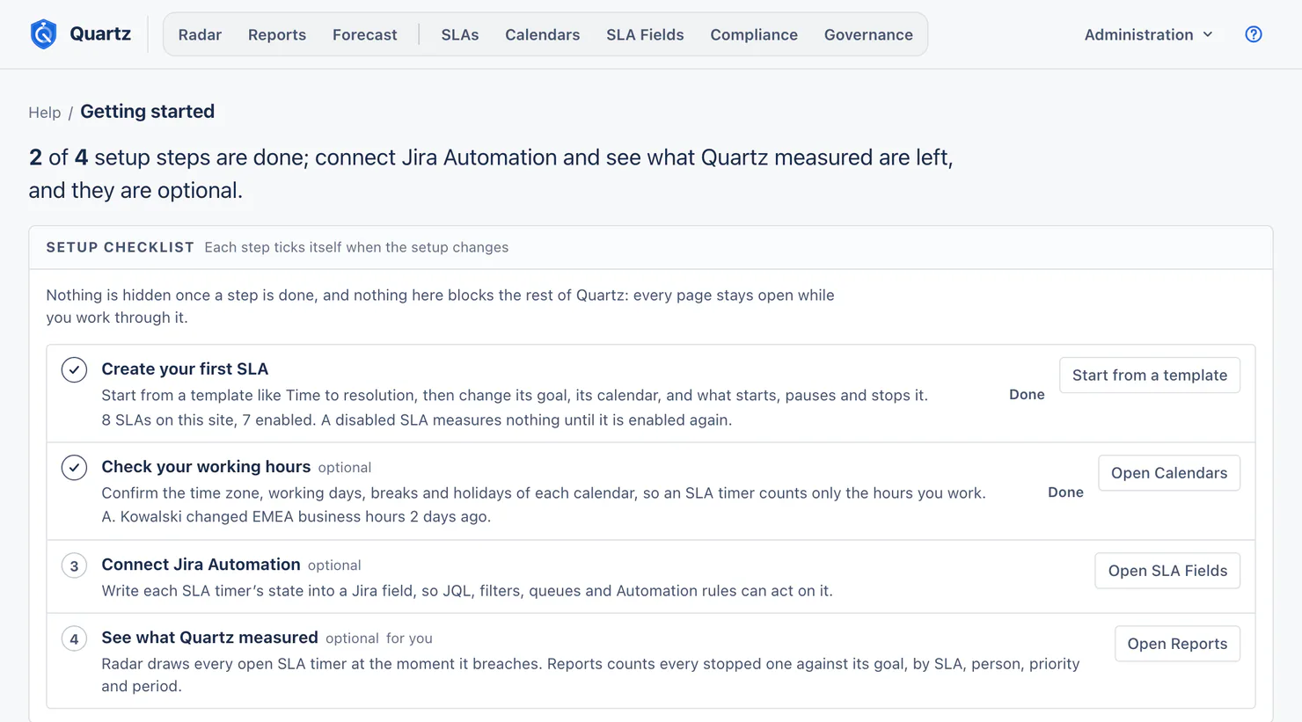Click the optional tag beside Check your working hours
The image size is (1302, 722).
click(345, 468)
